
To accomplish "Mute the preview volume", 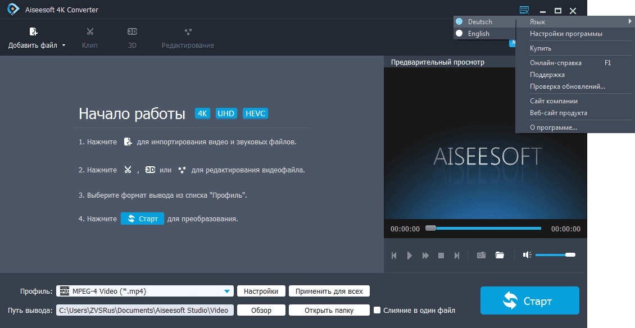I will (527, 255).
